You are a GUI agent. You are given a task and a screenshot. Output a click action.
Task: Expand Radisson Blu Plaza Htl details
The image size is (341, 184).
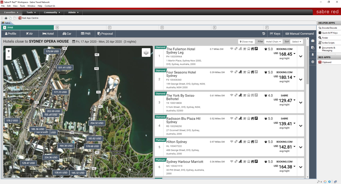pos(300,126)
